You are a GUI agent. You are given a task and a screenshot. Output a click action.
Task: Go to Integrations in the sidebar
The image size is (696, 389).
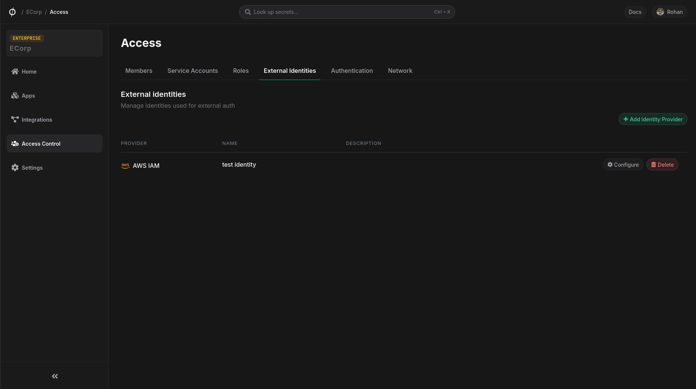click(x=37, y=120)
